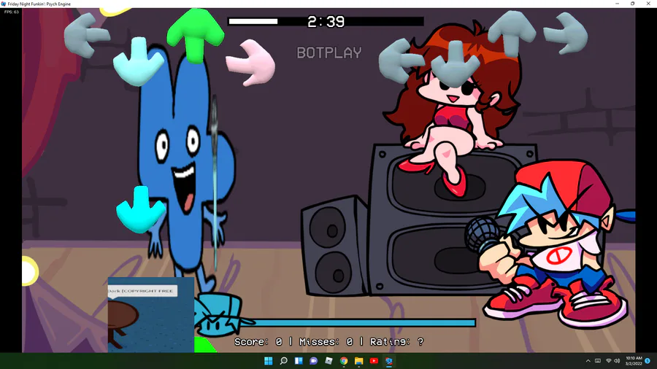Click the Score: 0 text
Viewport: 657px width, 369px height.
click(x=258, y=342)
